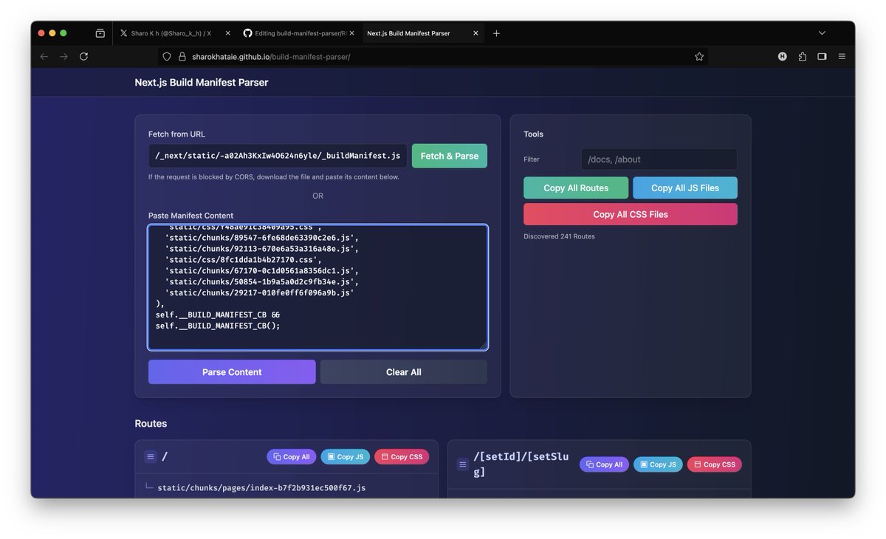Image resolution: width=886 pixels, height=539 pixels.
Task: Reload the page with the refresh icon
Action: click(x=83, y=56)
